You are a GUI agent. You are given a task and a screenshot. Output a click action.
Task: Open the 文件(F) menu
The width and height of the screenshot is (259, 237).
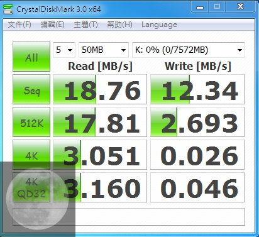(19, 25)
